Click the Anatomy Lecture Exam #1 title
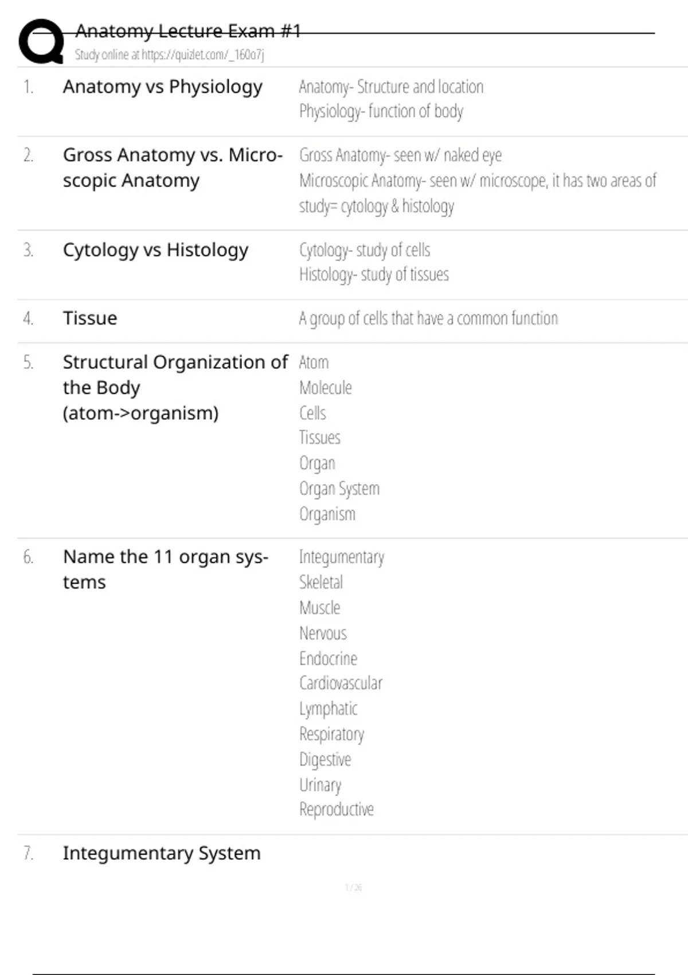This screenshot has height=975, width=688. click(x=188, y=31)
